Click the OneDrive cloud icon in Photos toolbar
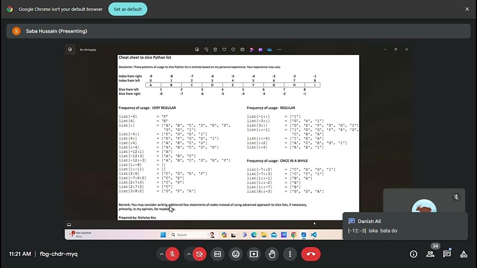This screenshot has width=477, height=268. (x=270, y=50)
